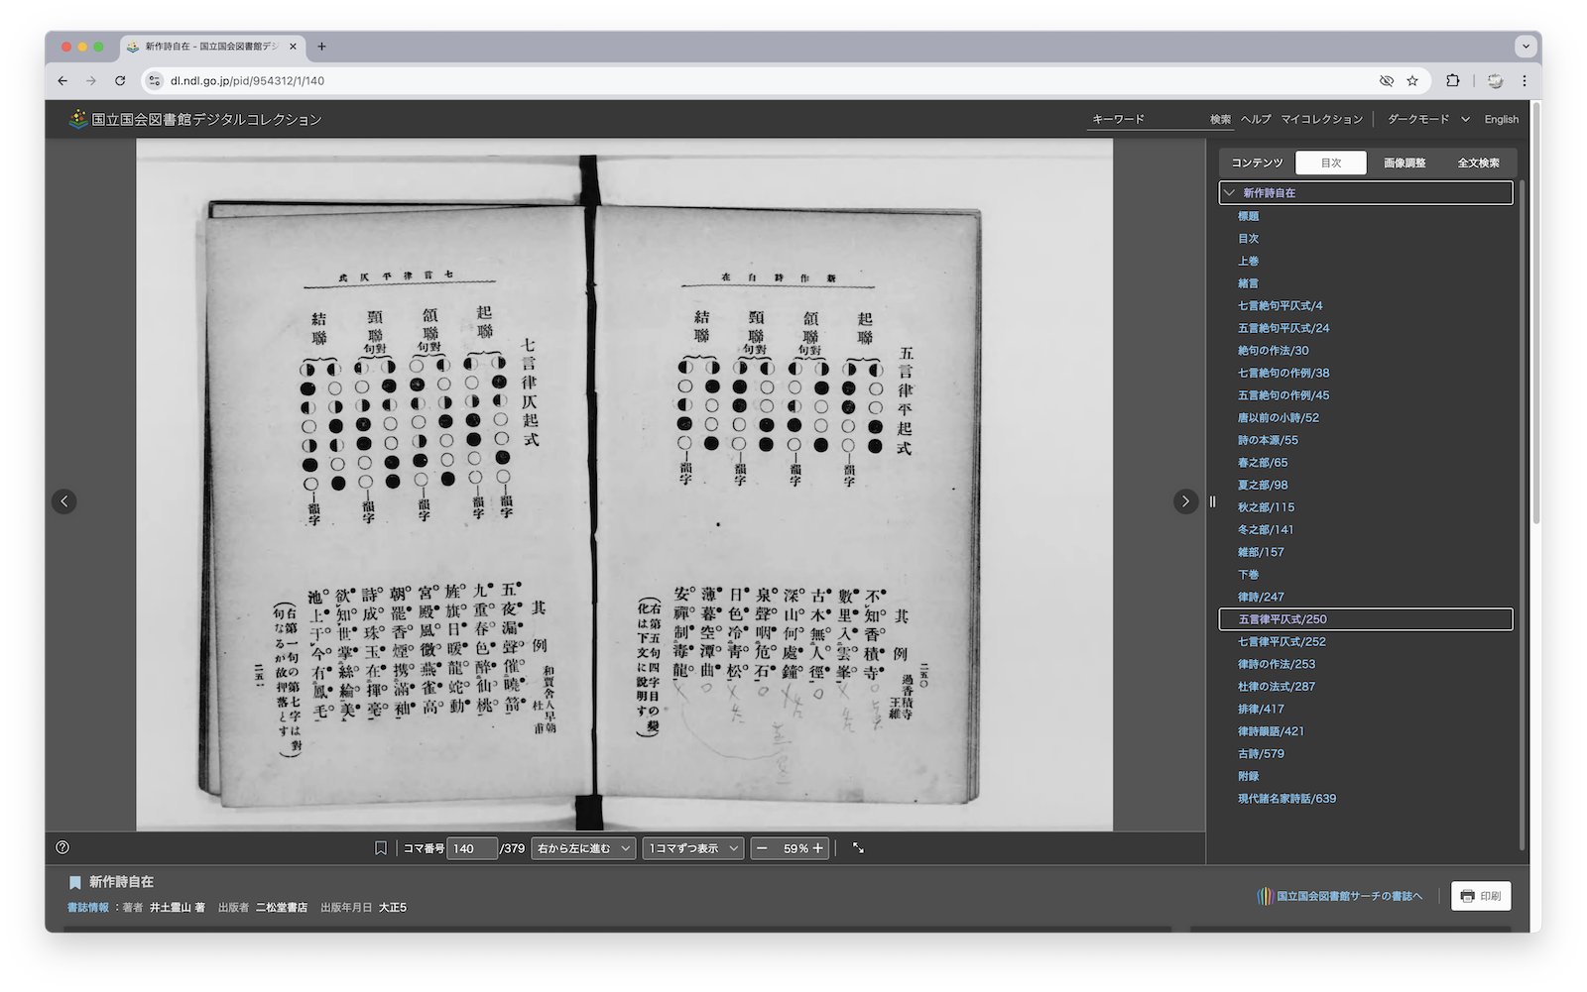Zoom out with the minus button

(762, 848)
